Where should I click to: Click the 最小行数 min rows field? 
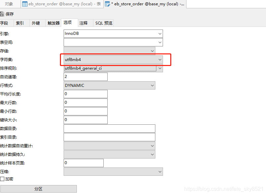[x=85, y=111]
